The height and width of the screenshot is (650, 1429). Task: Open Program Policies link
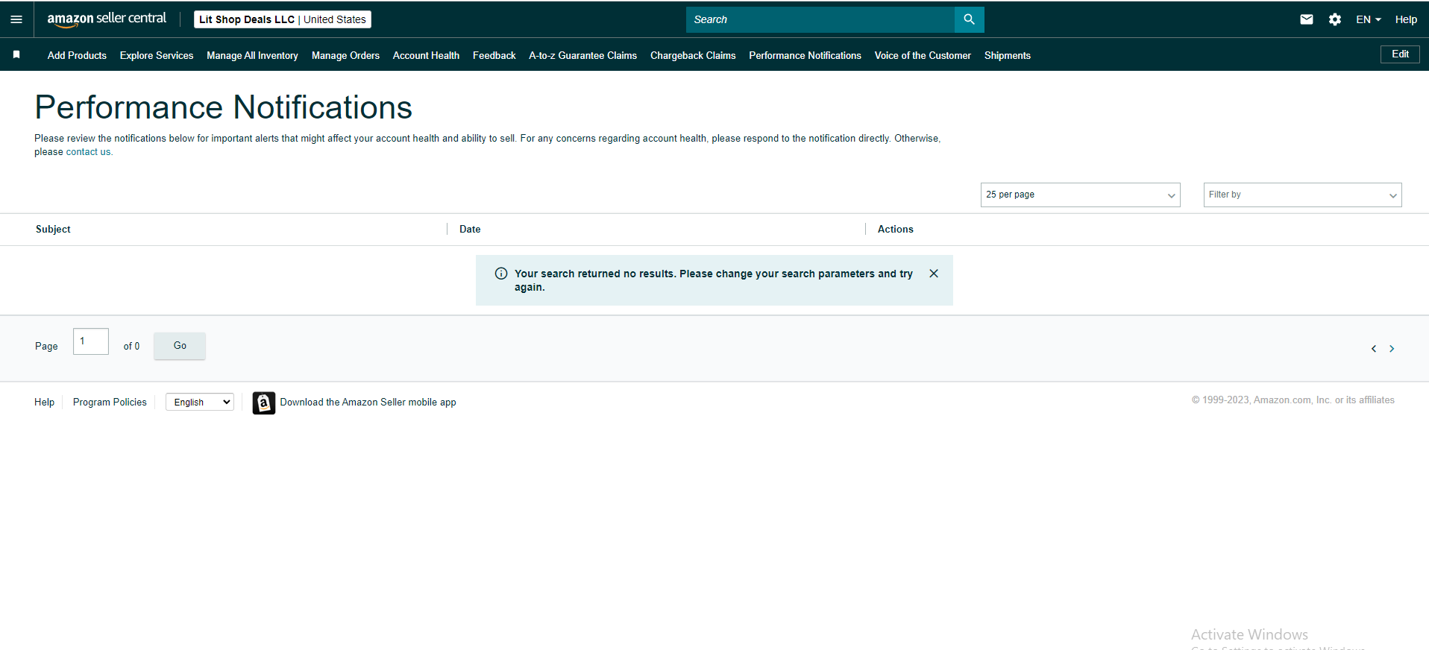[x=110, y=402]
